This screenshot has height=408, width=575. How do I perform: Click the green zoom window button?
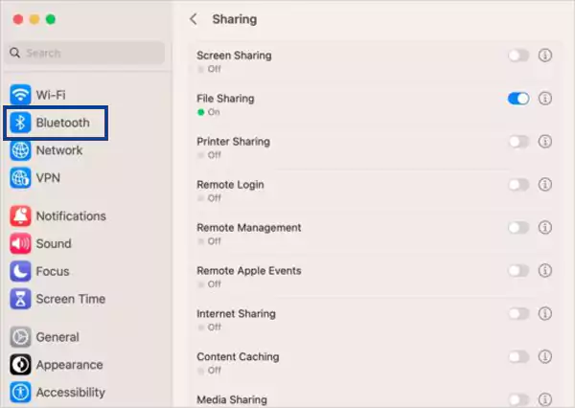[x=51, y=19]
